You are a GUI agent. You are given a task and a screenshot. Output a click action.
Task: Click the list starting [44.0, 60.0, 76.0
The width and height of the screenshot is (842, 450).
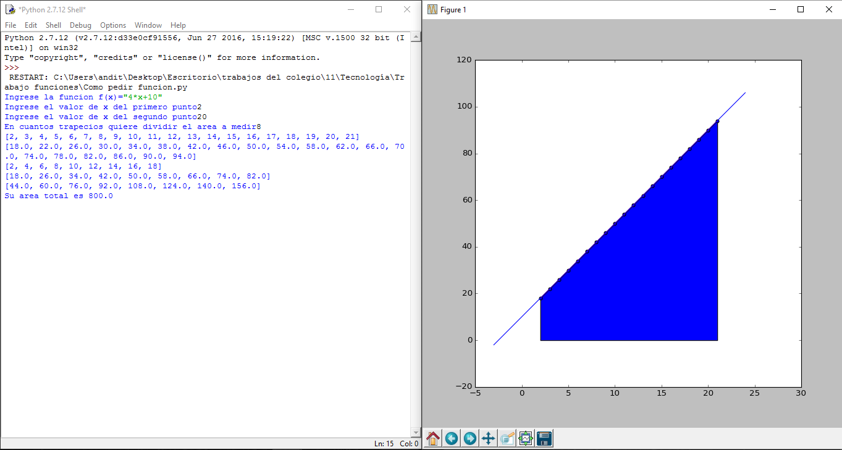133,186
